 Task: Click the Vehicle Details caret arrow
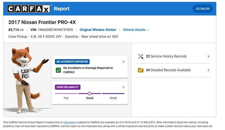click(x=148, y=30)
